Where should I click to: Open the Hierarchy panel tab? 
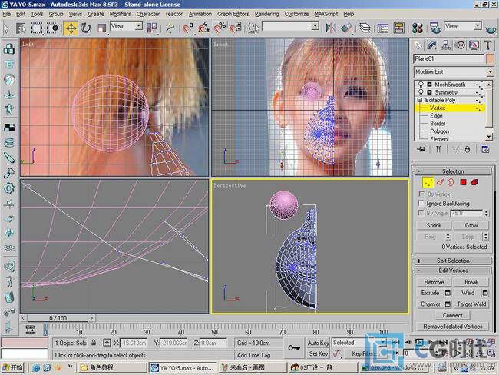pos(445,45)
